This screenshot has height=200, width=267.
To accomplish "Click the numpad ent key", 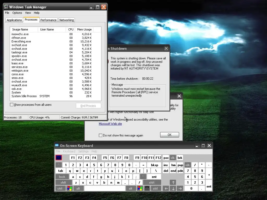I will (209, 185).
